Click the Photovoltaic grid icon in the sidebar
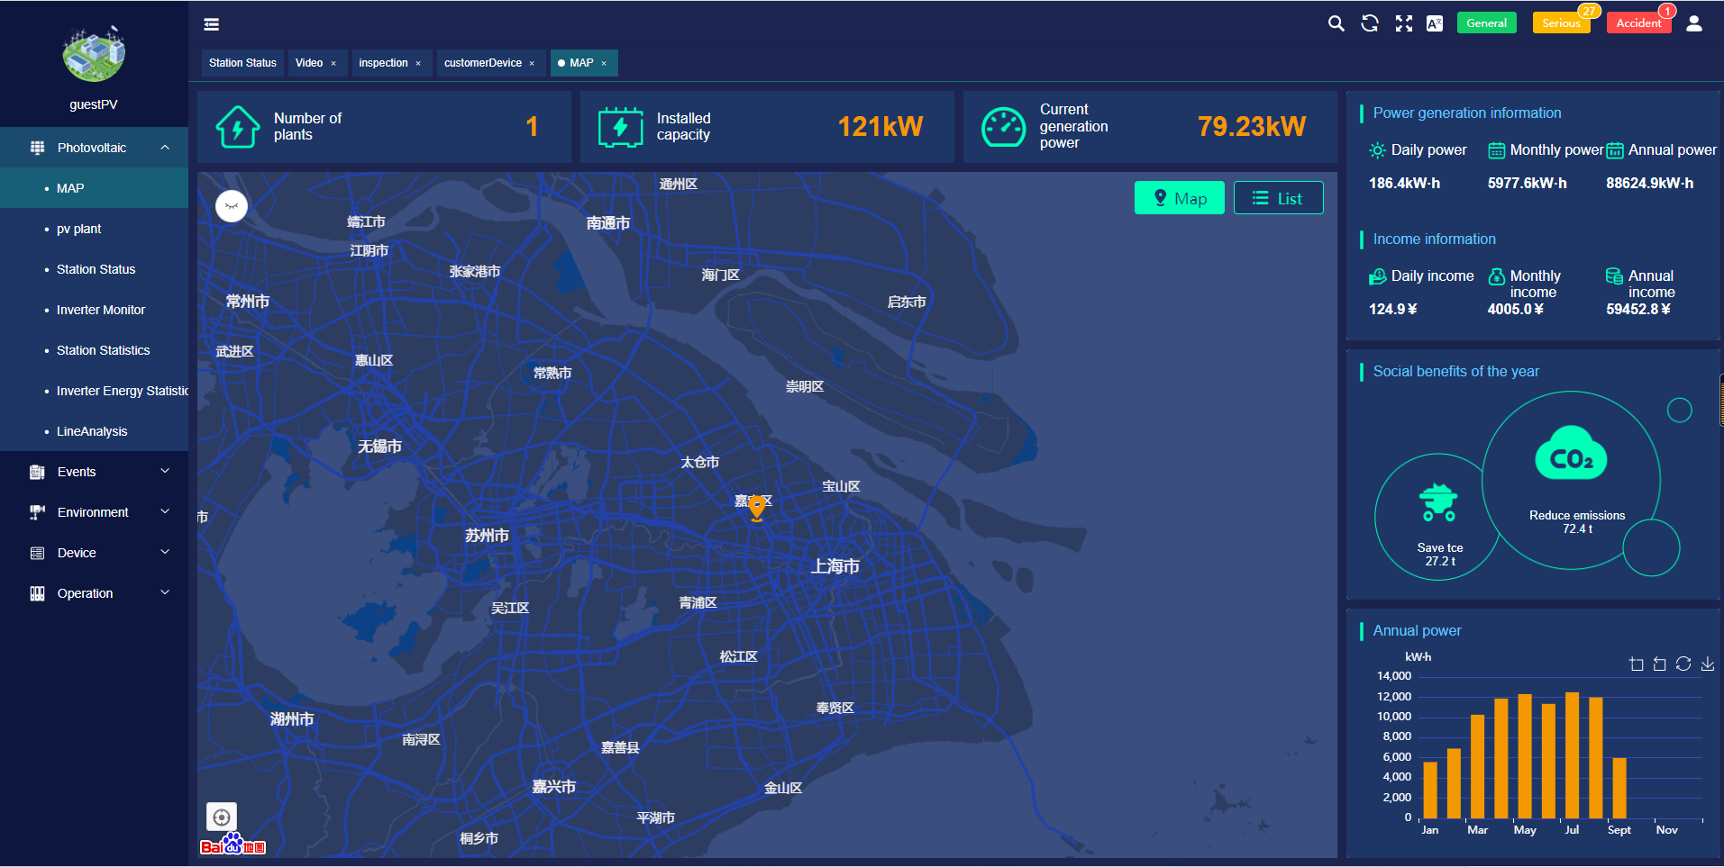 click(37, 148)
